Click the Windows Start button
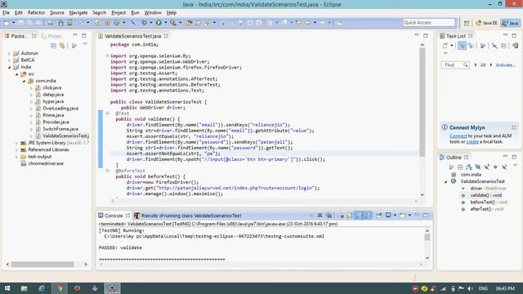Viewport: 523px width, 294px height. click(x=7, y=288)
